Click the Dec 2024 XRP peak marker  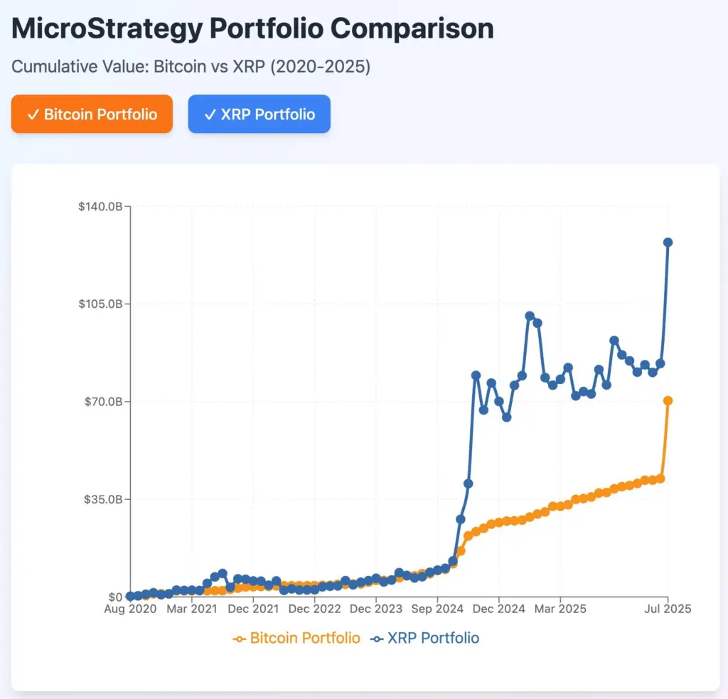(x=530, y=314)
